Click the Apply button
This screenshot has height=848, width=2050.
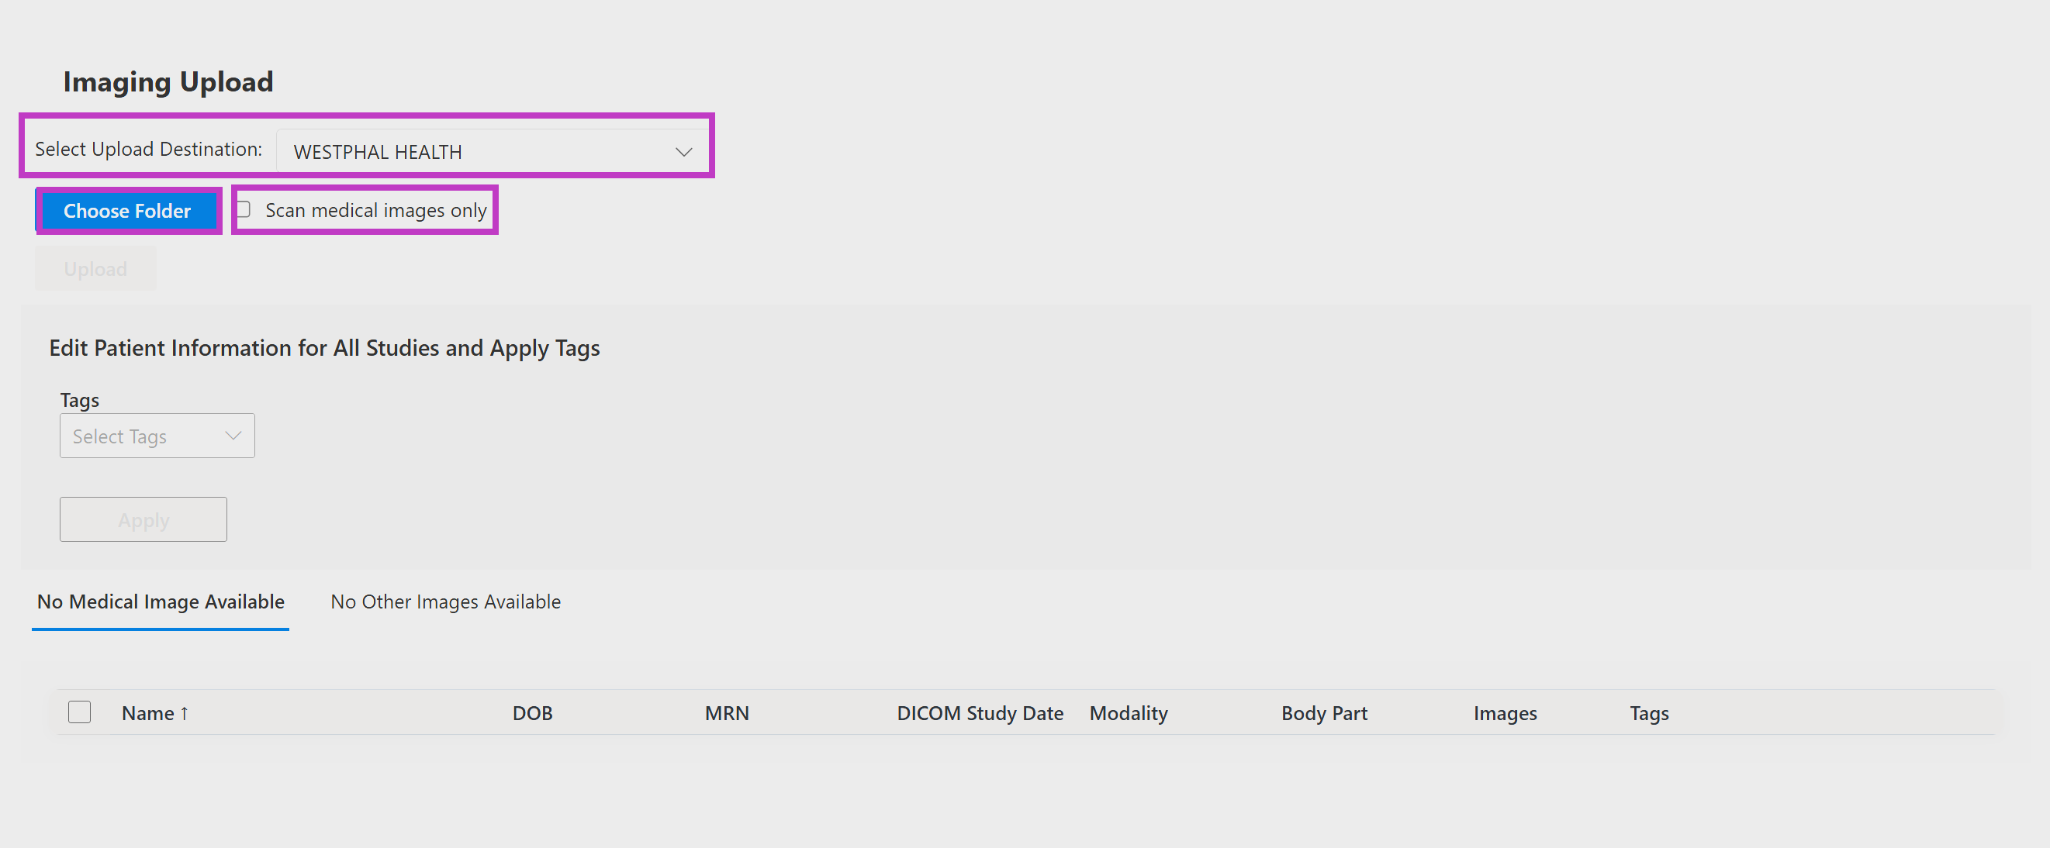tap(143, 519)
